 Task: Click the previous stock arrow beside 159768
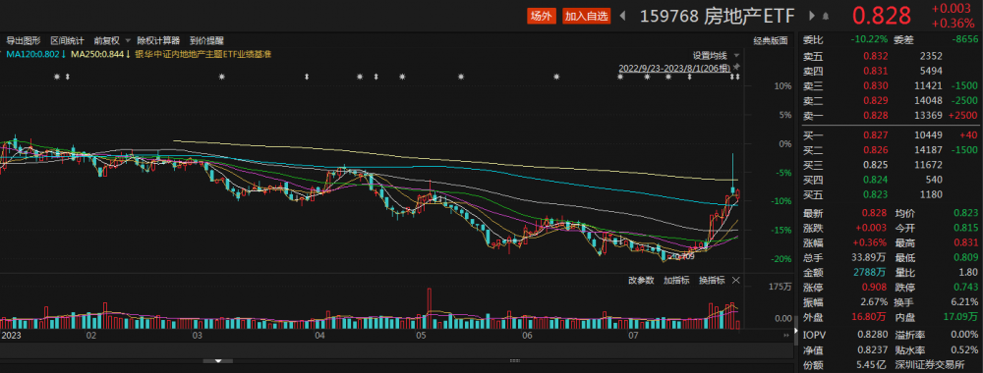(622, 17)
